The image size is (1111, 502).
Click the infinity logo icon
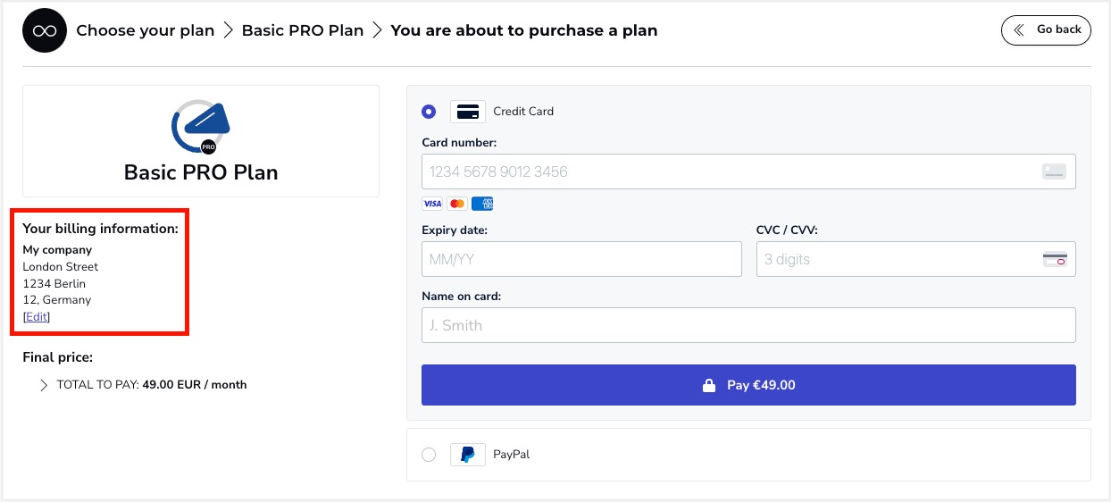tap(45, 30)
